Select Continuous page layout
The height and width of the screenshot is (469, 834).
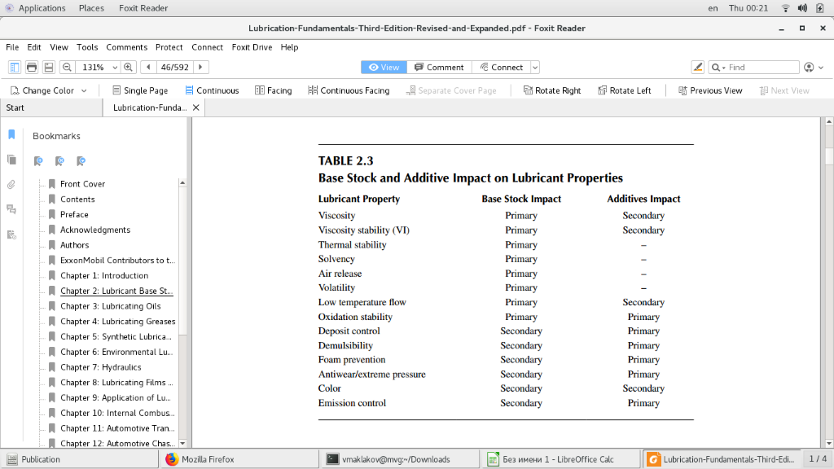pos(212,90)
